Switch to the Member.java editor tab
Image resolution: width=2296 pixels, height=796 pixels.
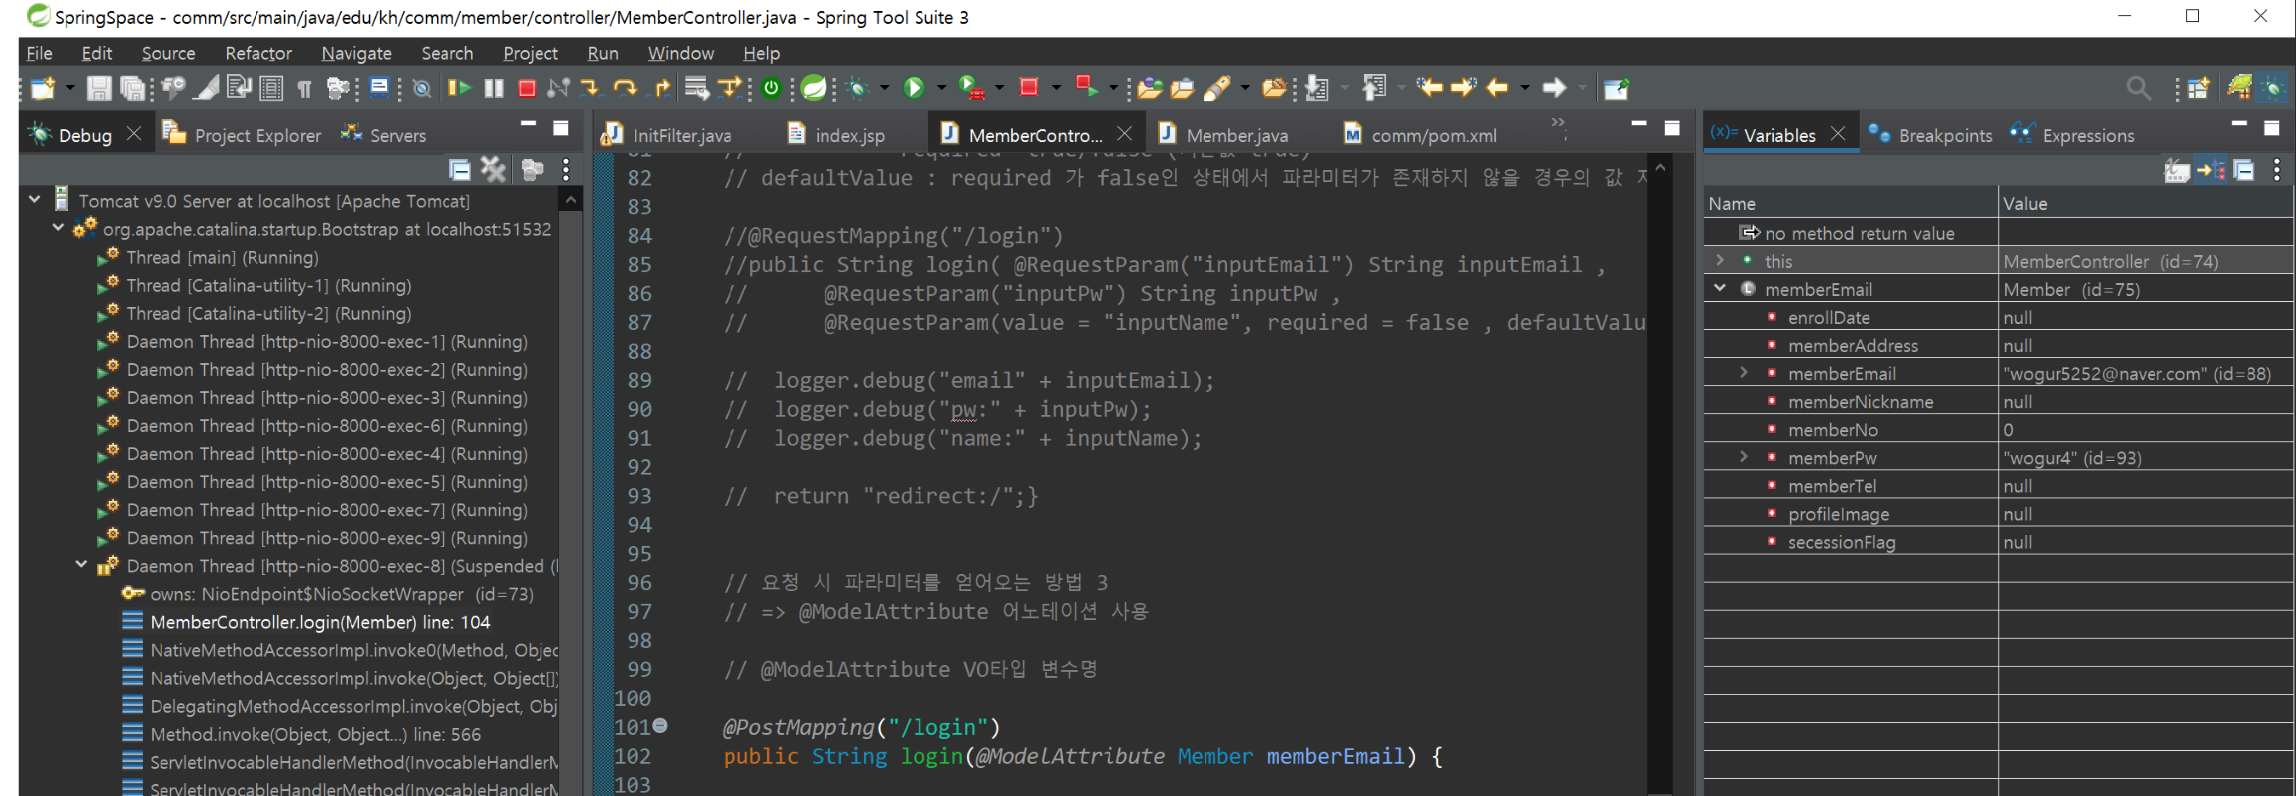[1225, 134]
